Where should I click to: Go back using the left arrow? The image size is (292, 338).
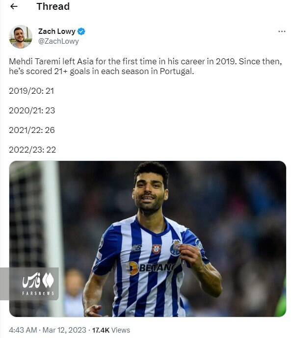click(14, 6)
